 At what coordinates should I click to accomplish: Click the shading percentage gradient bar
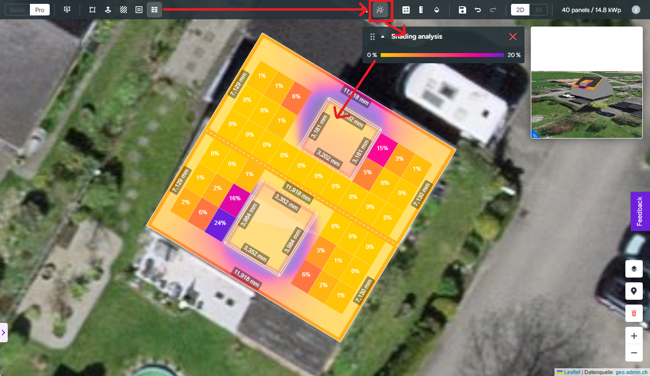pyautogui.click(x=442, y=55)
